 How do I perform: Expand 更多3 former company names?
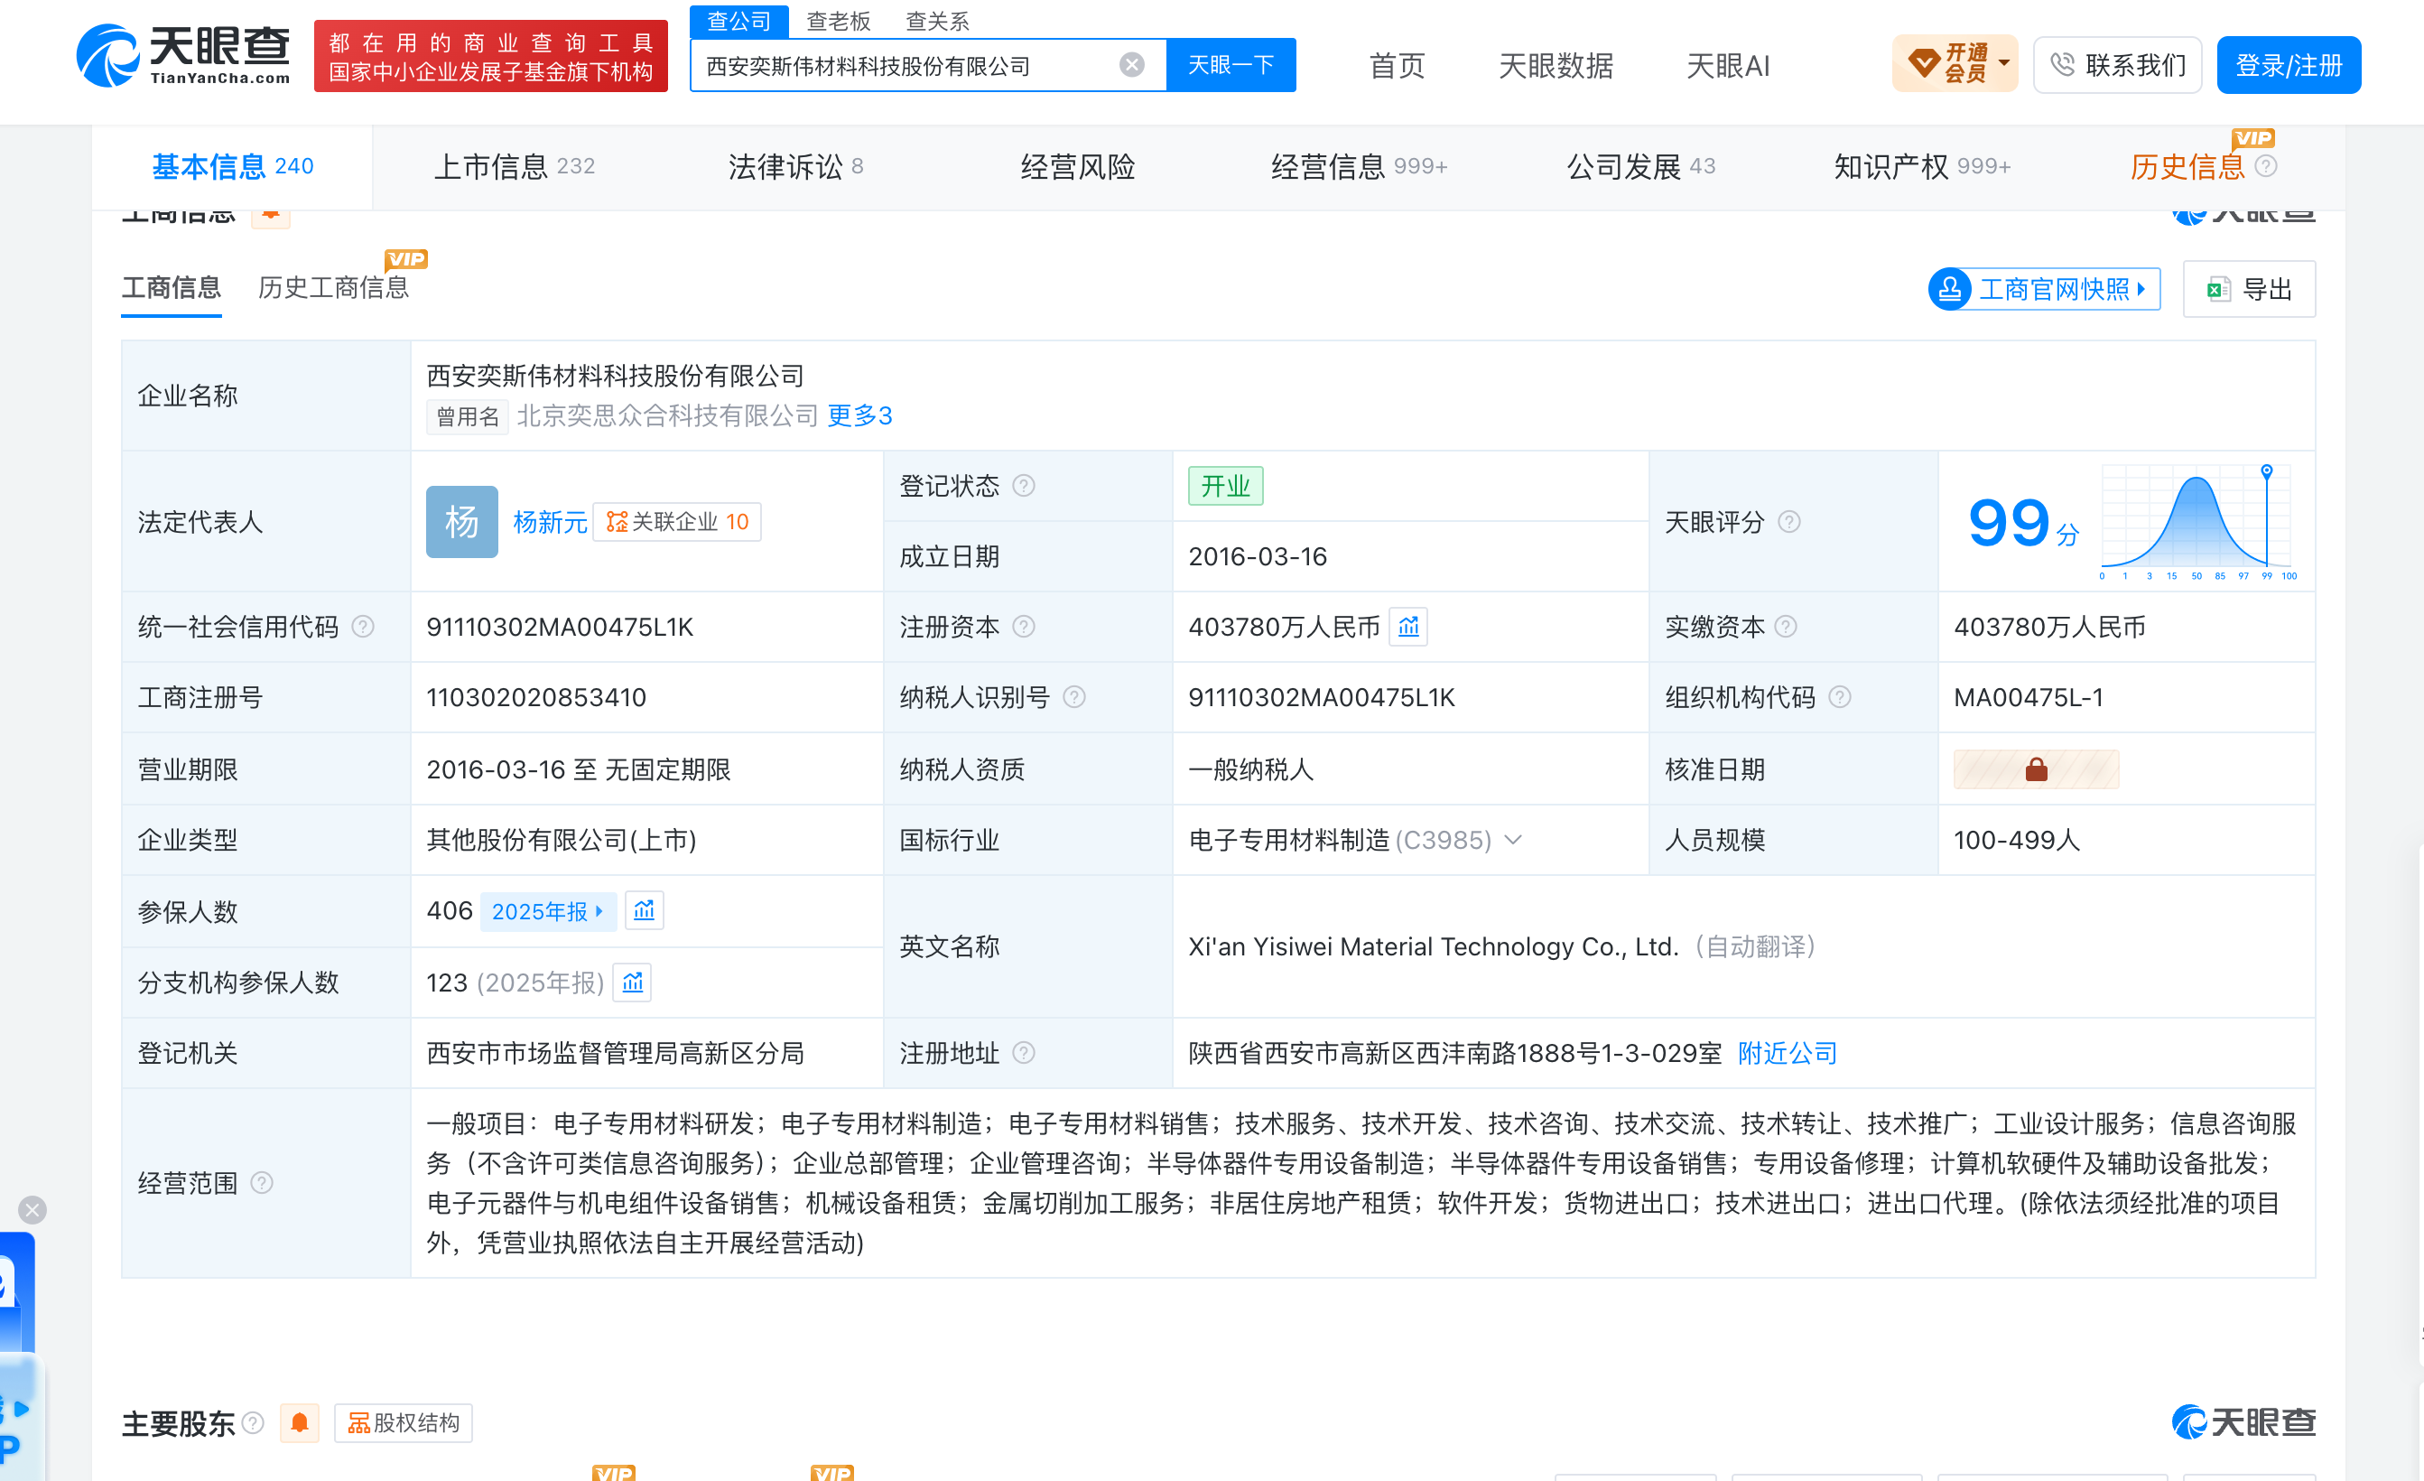859,416
